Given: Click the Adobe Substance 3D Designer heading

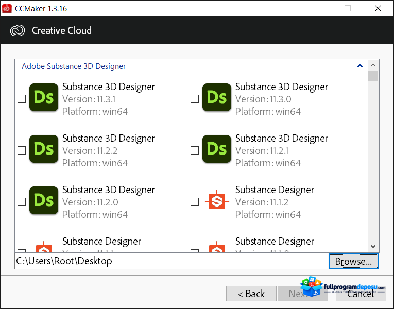Looking at the screenshot, I should [x=74, y=66].
